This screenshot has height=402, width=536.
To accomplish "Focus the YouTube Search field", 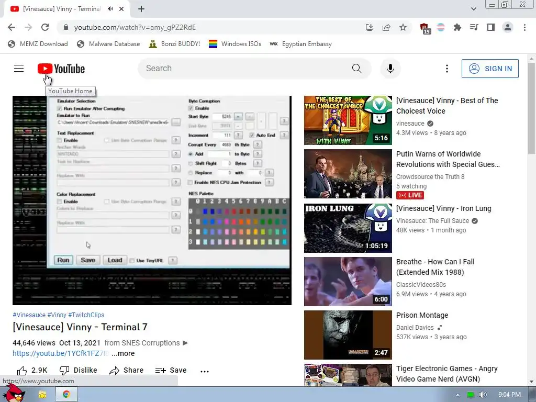I will coord(246,69).
